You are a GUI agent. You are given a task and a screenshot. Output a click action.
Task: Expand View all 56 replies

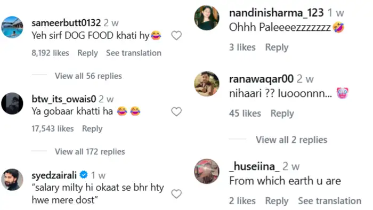coord(88,76)
